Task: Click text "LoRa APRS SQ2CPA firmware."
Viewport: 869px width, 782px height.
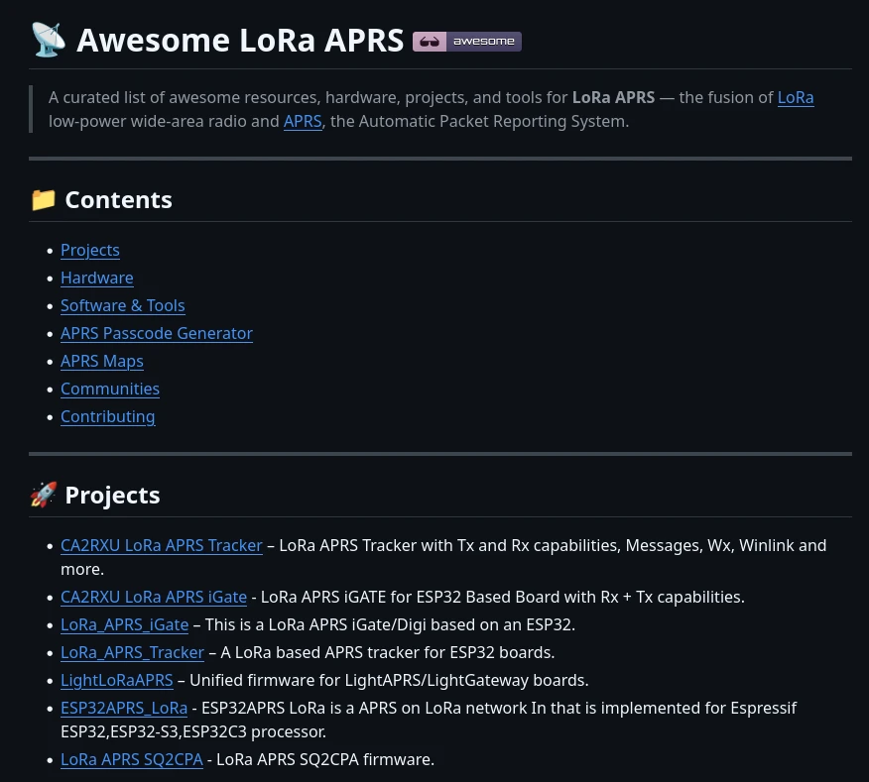Action: 325,759
